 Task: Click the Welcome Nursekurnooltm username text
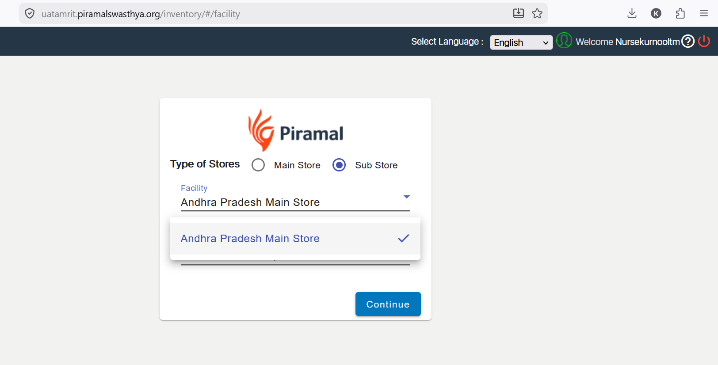pos(628,42)
